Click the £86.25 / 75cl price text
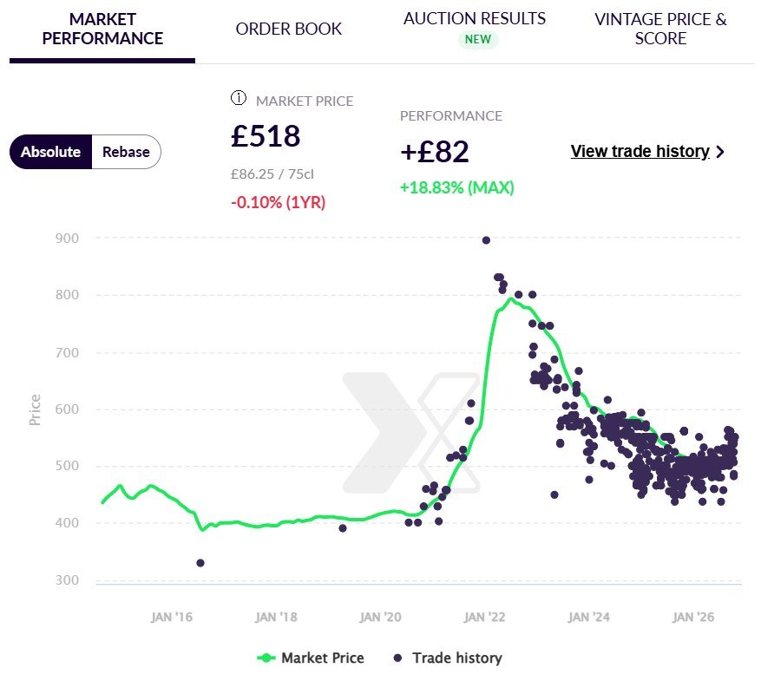The height and width of the screenshot is (694, 761). point(272,174)
